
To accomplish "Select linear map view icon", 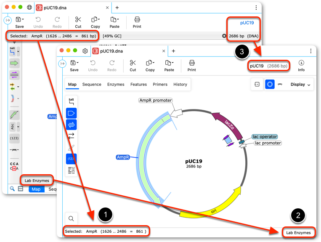I will click(x=280, y=84).
